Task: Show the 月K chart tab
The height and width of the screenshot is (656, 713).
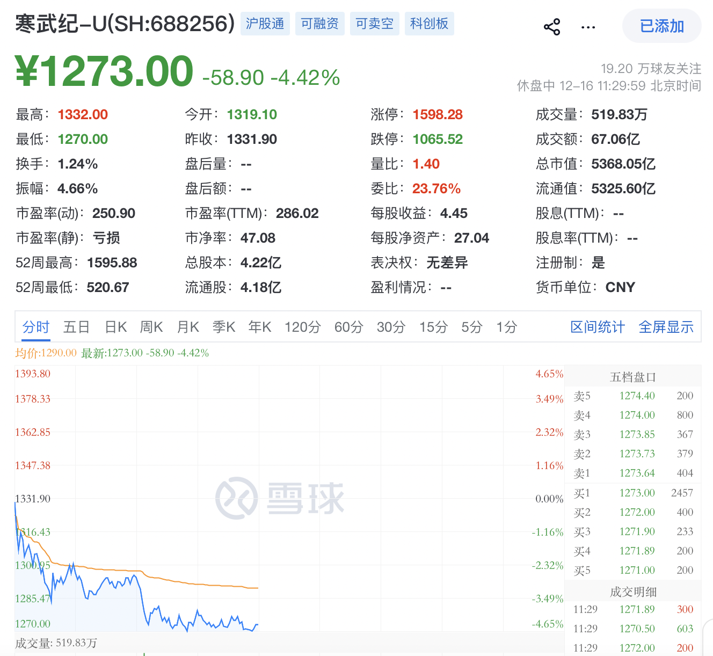Action: point(188,327)
